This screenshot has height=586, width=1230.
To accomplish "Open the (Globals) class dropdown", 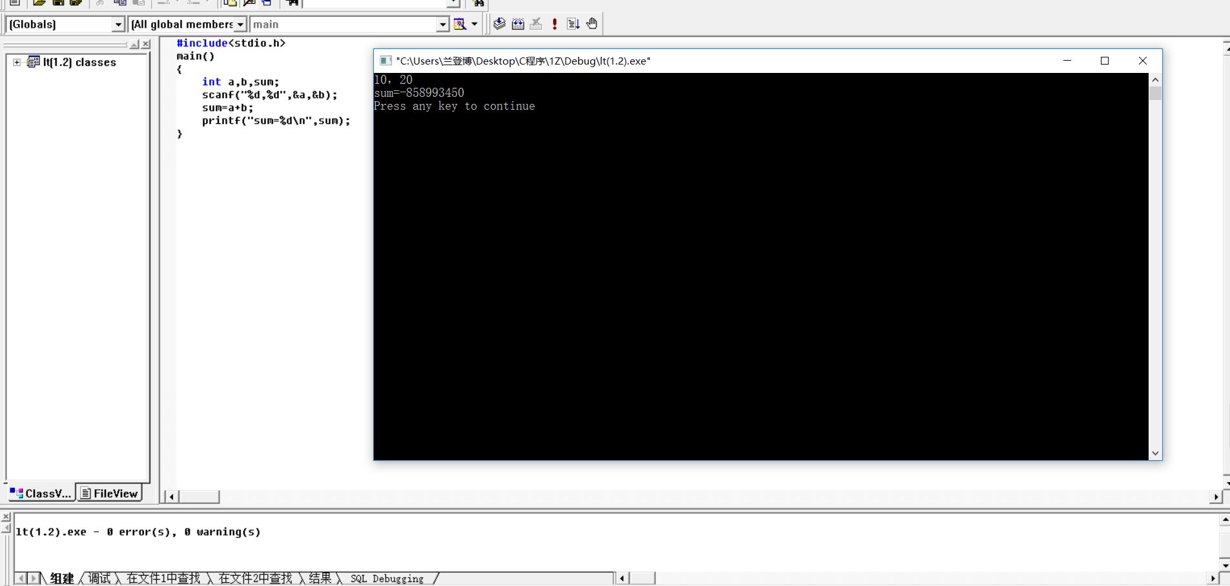I will tap(118, 25).
